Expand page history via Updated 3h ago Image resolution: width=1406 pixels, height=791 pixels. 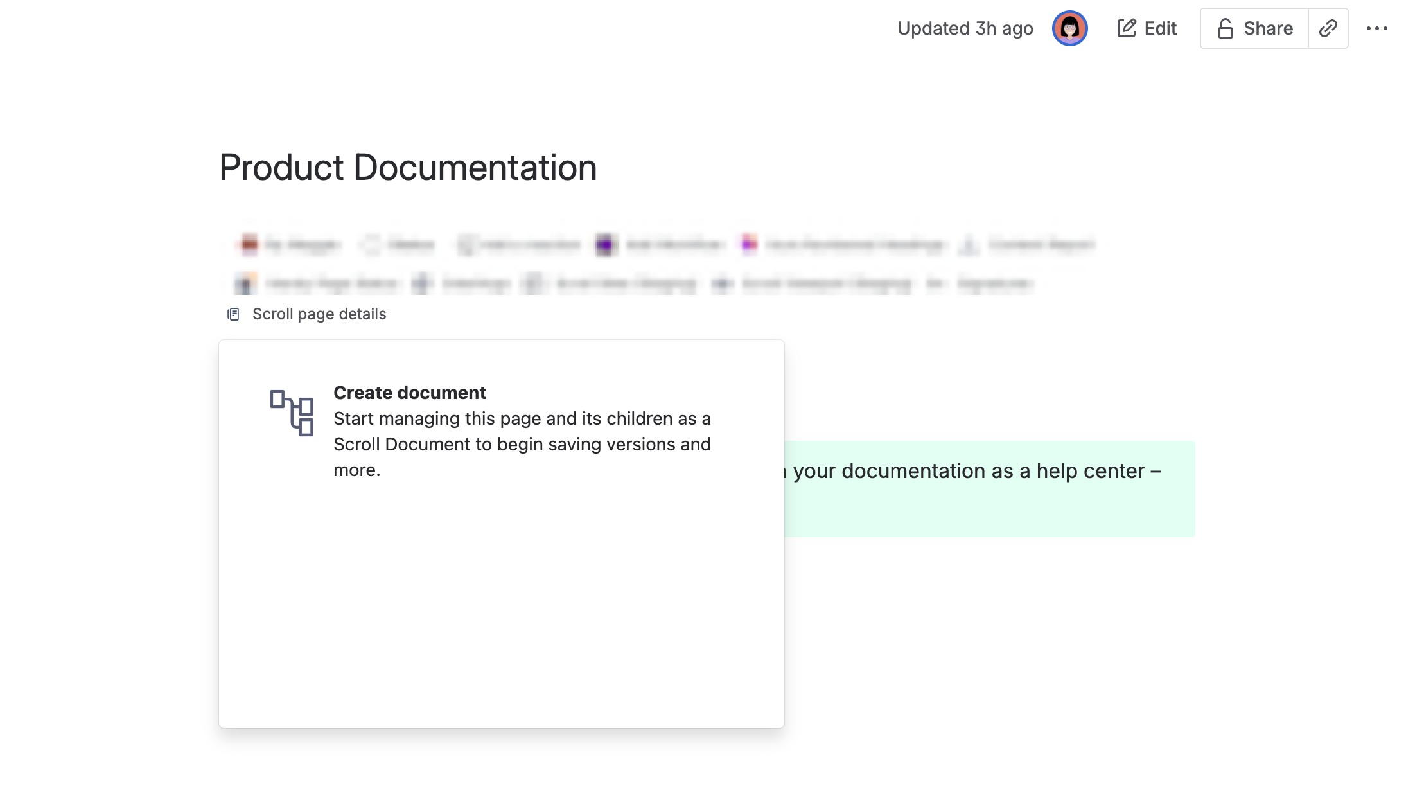click(x=965, y=28)
